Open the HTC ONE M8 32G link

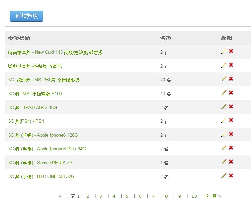coord(41,176)
